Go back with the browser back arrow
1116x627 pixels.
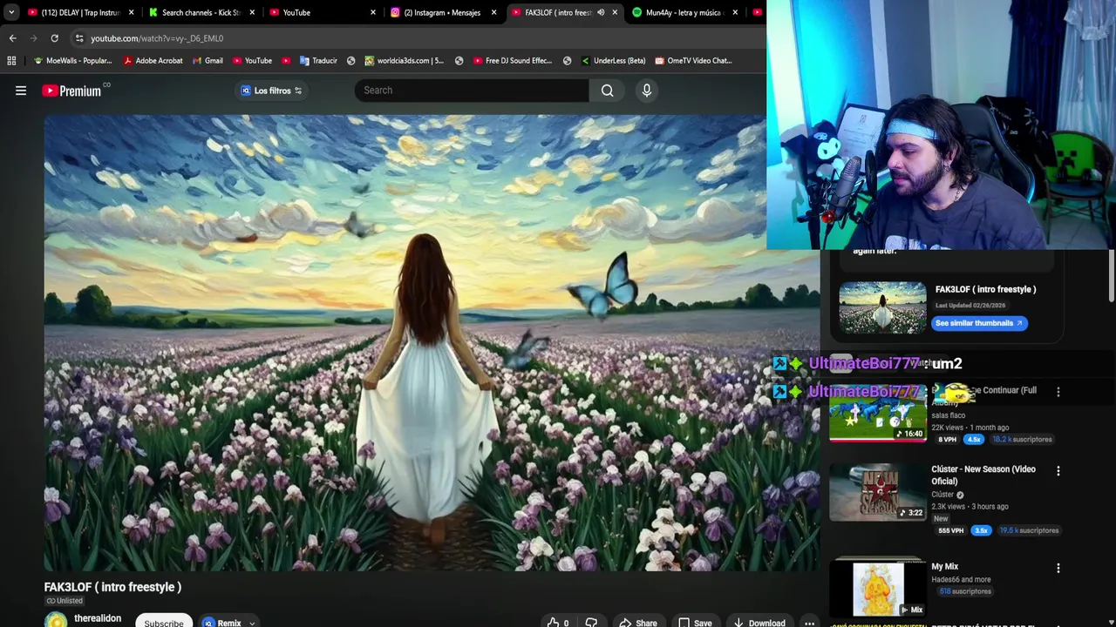[x=12, y=38]
